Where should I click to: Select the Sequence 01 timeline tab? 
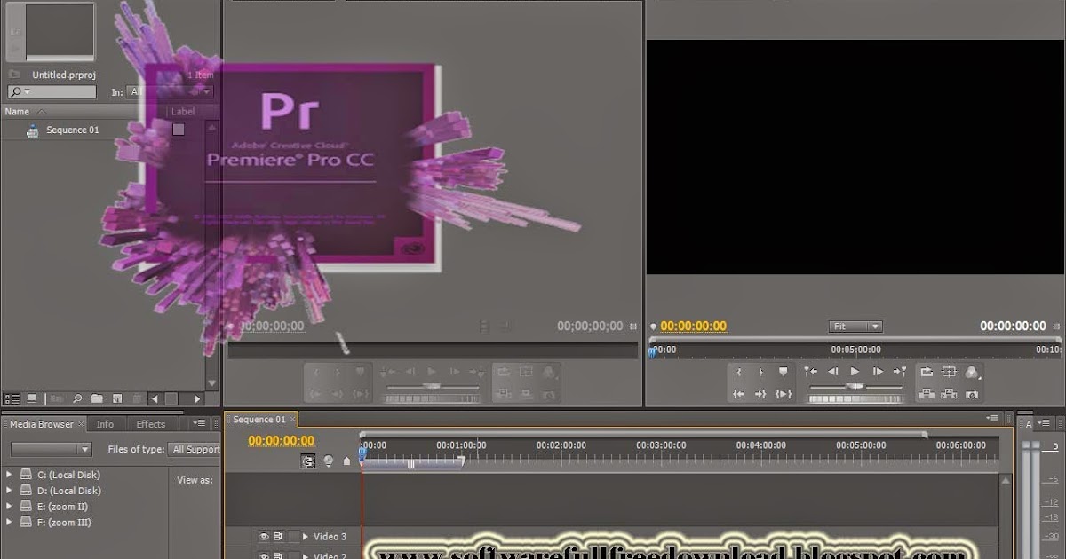259,420
